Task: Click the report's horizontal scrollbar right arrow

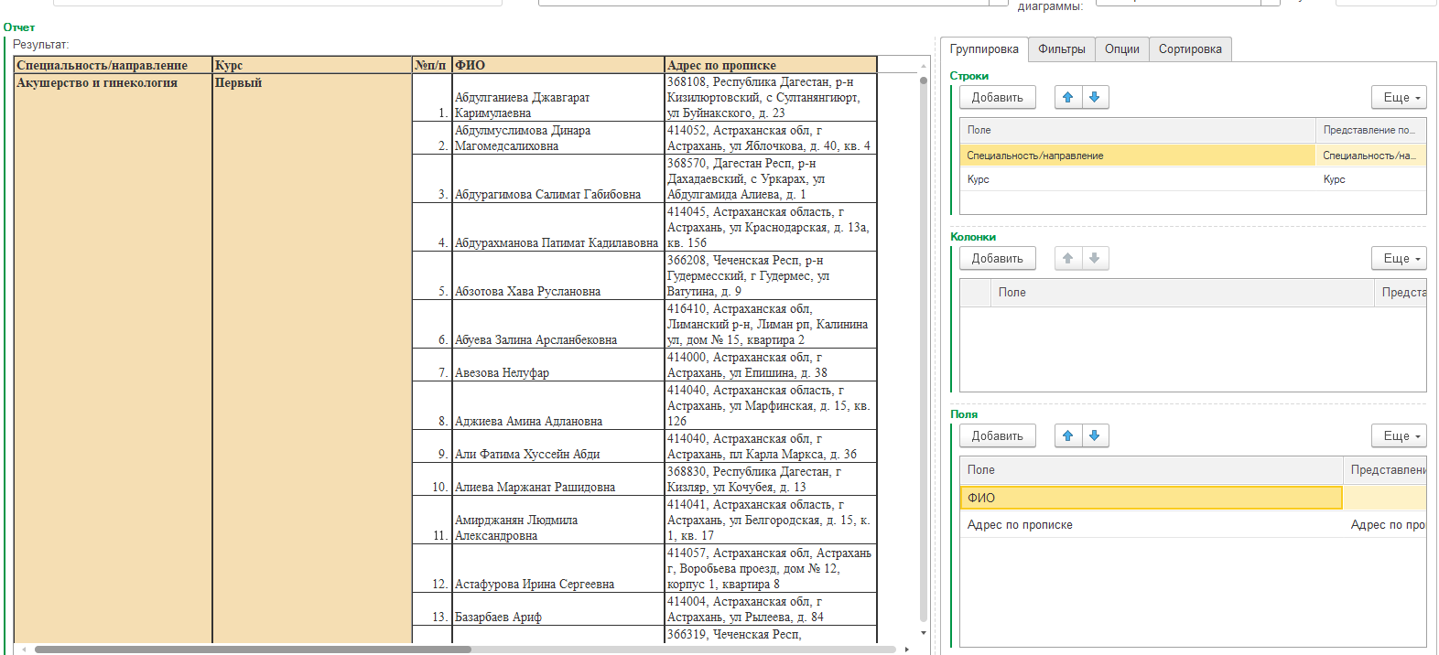Action: click(906, 650)
